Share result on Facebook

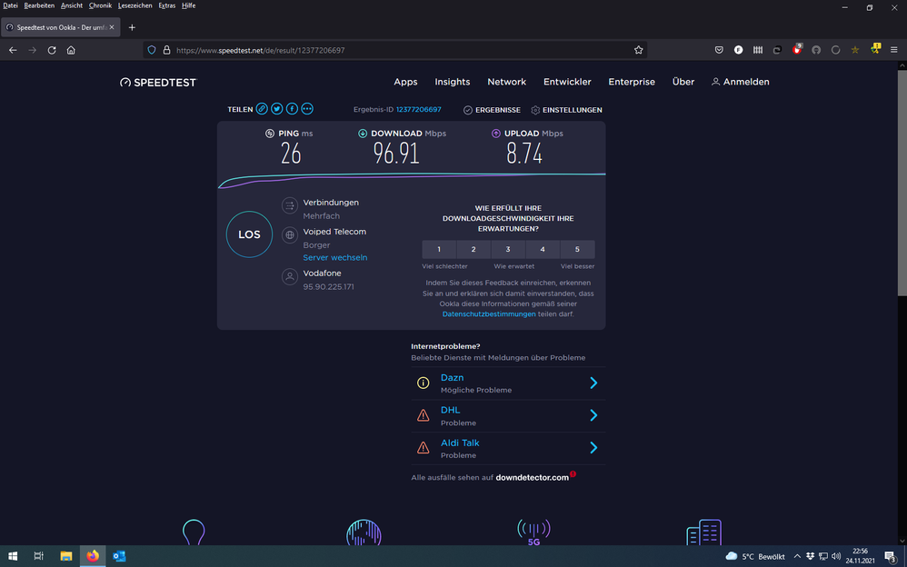292,109
